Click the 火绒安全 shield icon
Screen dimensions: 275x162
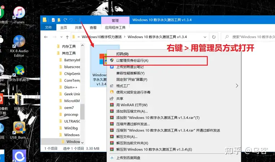tap(112, 92)
